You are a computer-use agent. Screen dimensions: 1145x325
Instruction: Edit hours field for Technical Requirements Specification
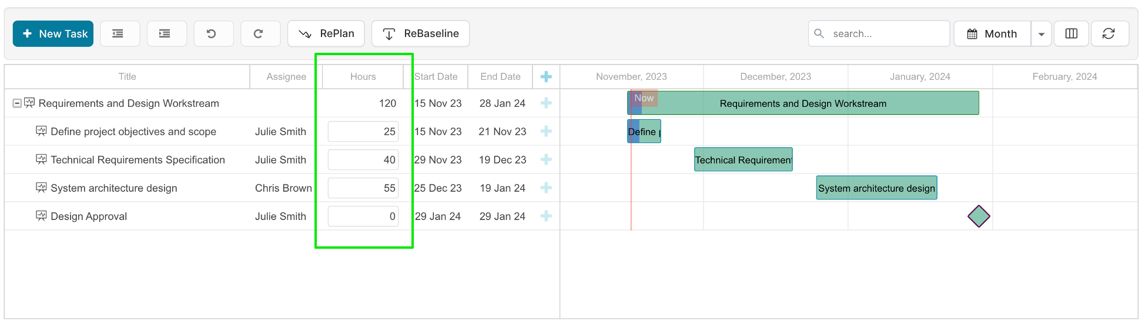coord(363,160)
